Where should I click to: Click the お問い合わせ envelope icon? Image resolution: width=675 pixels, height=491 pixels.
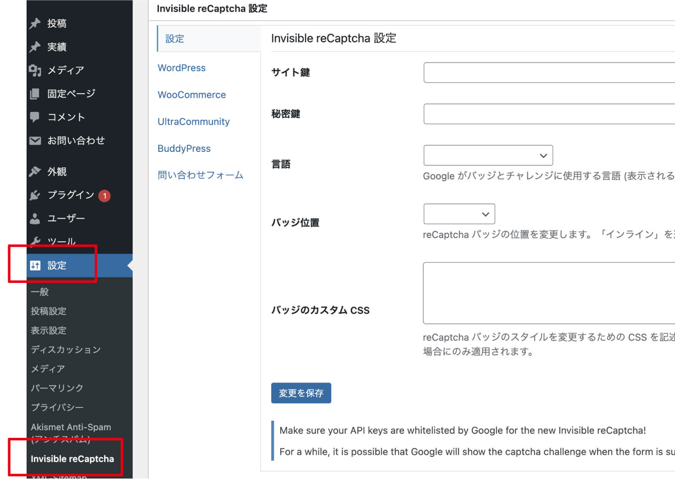click(35, 140)
